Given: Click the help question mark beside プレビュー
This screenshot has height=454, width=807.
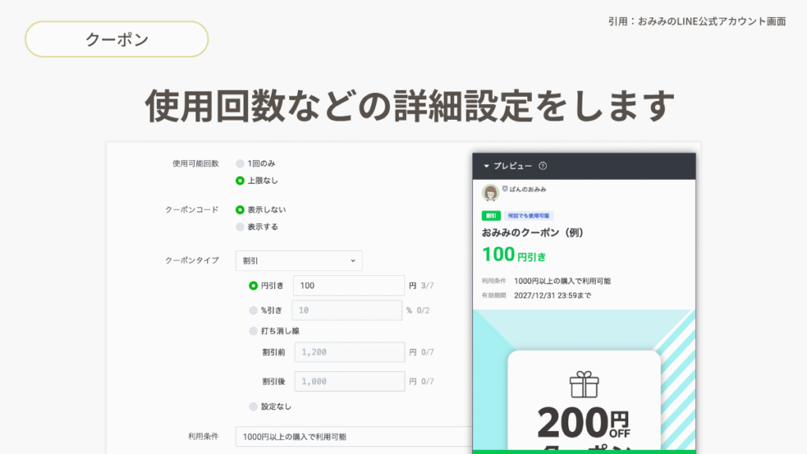Looking at the screenshot, I should tap(542, 166).
